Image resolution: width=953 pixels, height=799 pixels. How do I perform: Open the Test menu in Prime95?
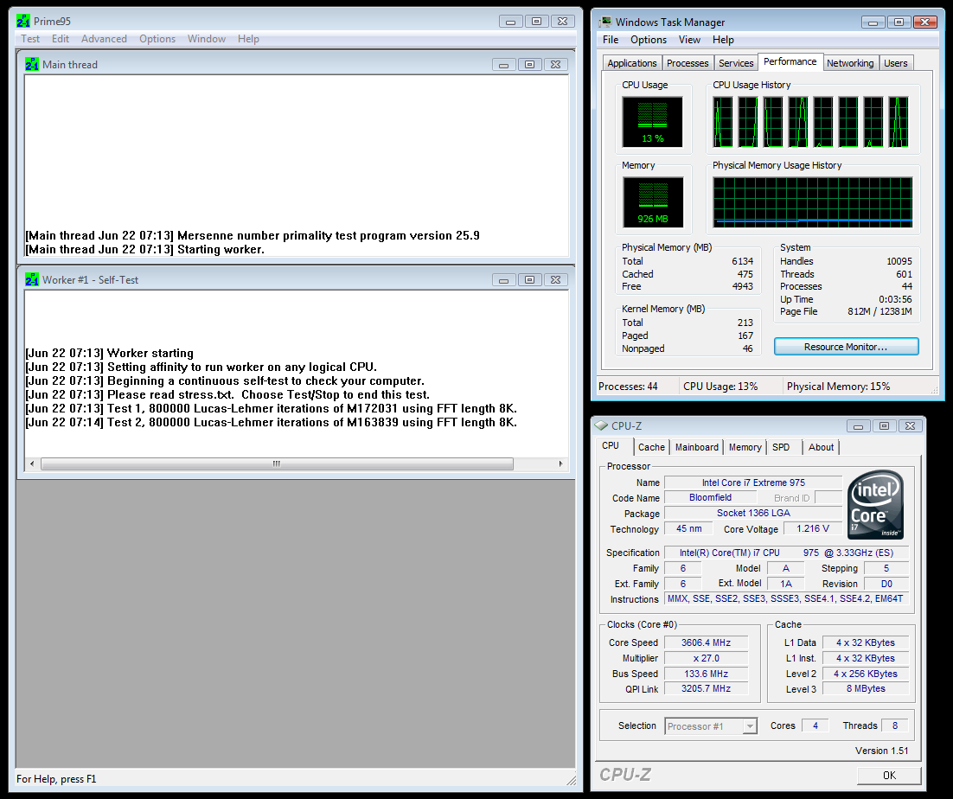pyautogui.click(x=30, y=38)
